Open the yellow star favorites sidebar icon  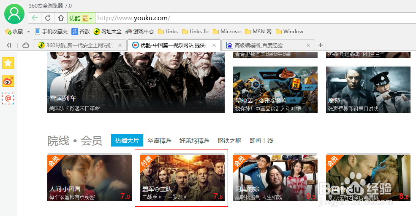[8, 63]
